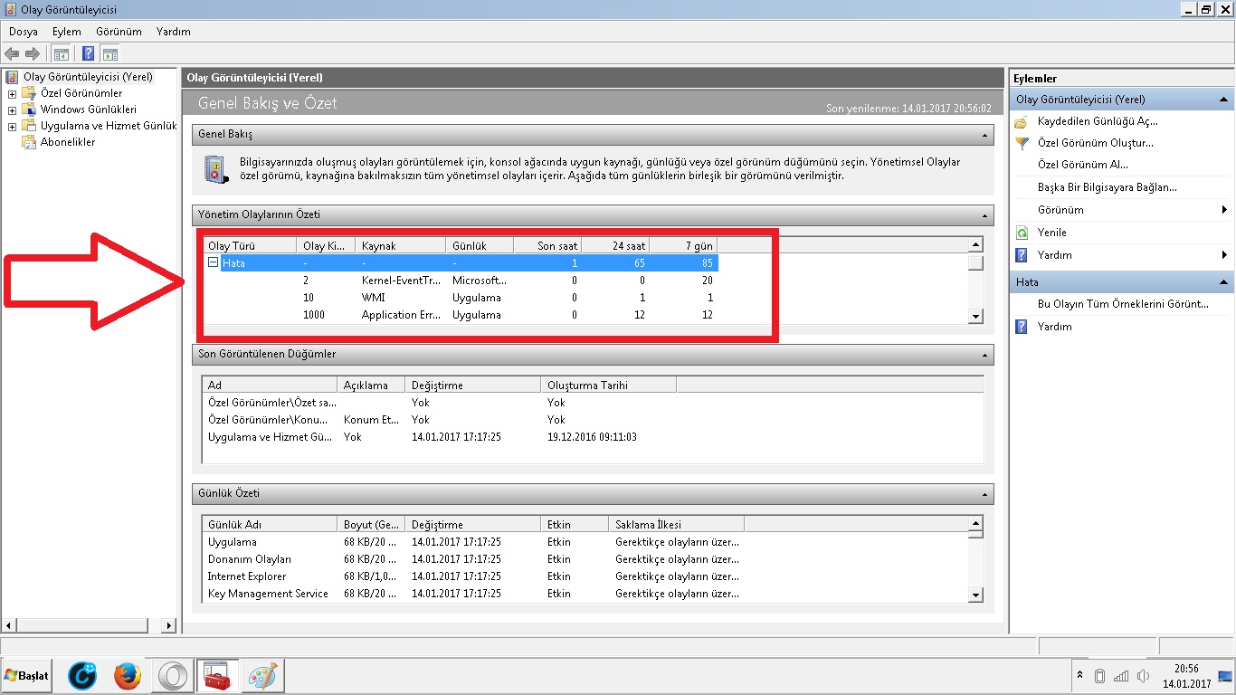Show hidden tray icons with the chevron
This screenshot has height=695, width=1236.
pos(1079,676)
